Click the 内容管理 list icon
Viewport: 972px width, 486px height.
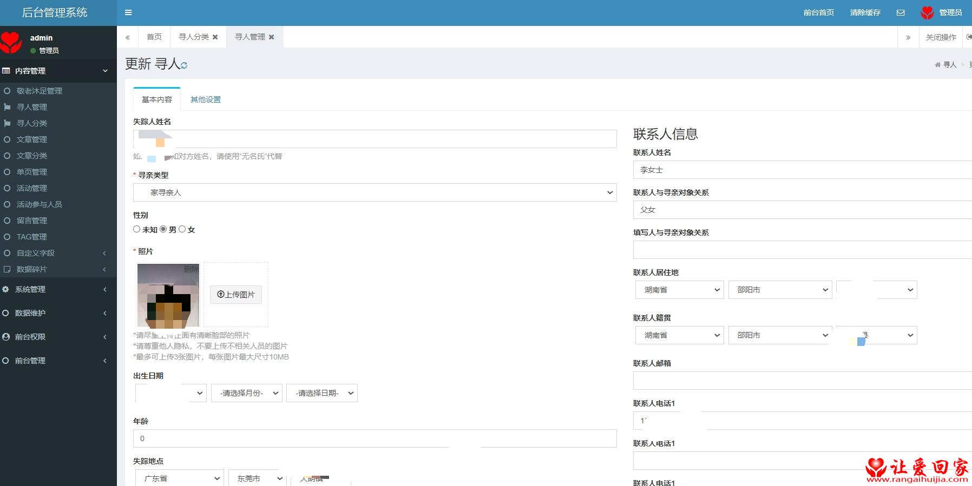(x=6, y=71)
